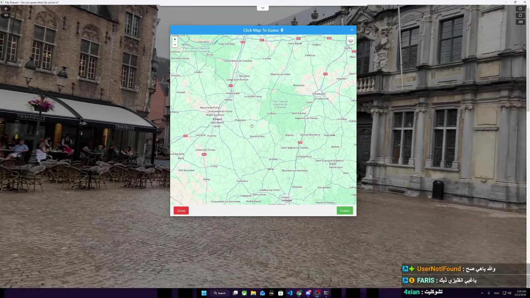Click Le Blanc on the map
Screen dimensions: 530x298
pyautogui.click(x=272, y=113)
